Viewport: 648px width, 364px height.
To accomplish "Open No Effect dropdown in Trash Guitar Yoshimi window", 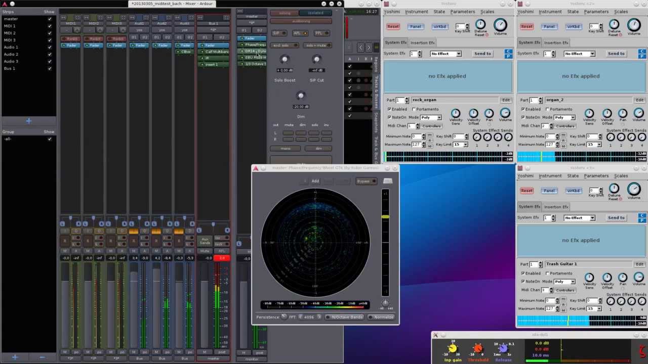I will pos(579,218).
